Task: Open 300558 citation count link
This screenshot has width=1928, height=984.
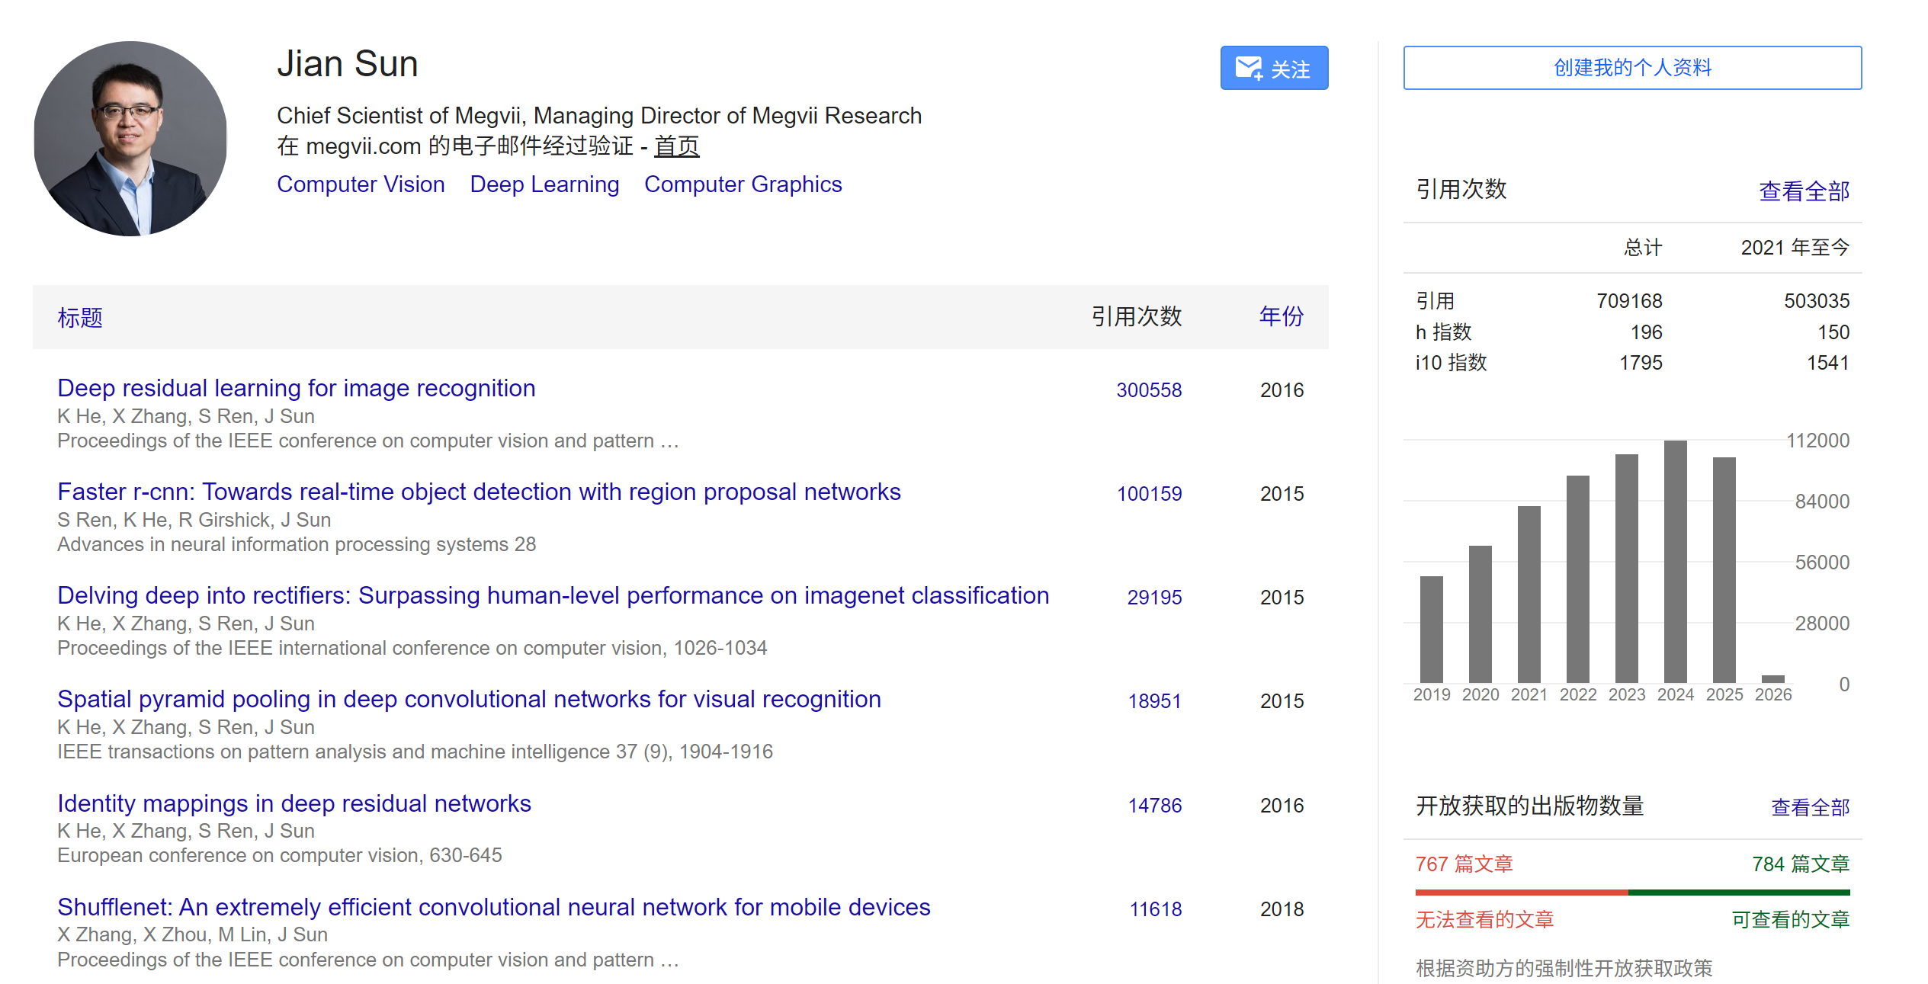Action: [1148, 390]
